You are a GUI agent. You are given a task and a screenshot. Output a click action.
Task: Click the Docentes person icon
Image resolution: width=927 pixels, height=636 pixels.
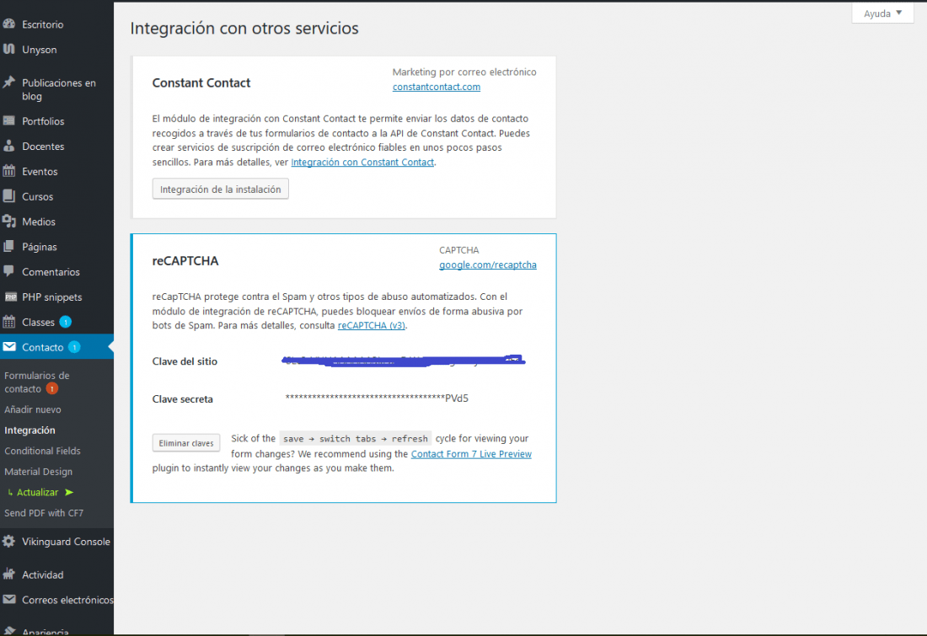(9, 146)
